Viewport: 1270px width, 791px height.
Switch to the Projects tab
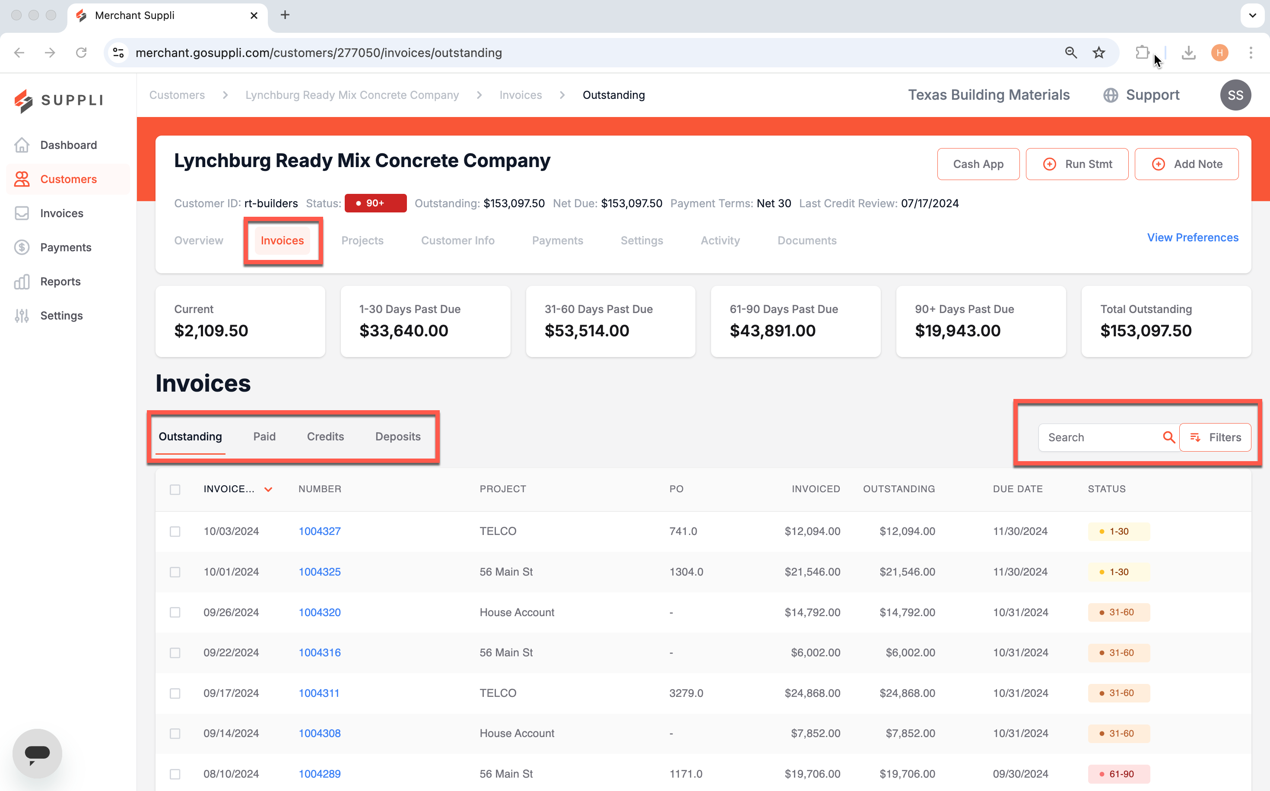[x=362, y=240]
